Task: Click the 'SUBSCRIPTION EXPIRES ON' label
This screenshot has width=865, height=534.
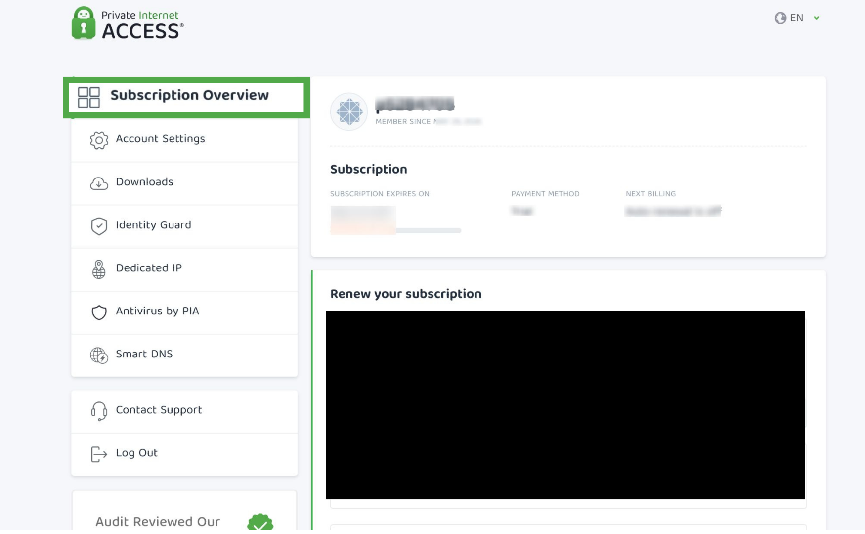Action: [380, 194]
